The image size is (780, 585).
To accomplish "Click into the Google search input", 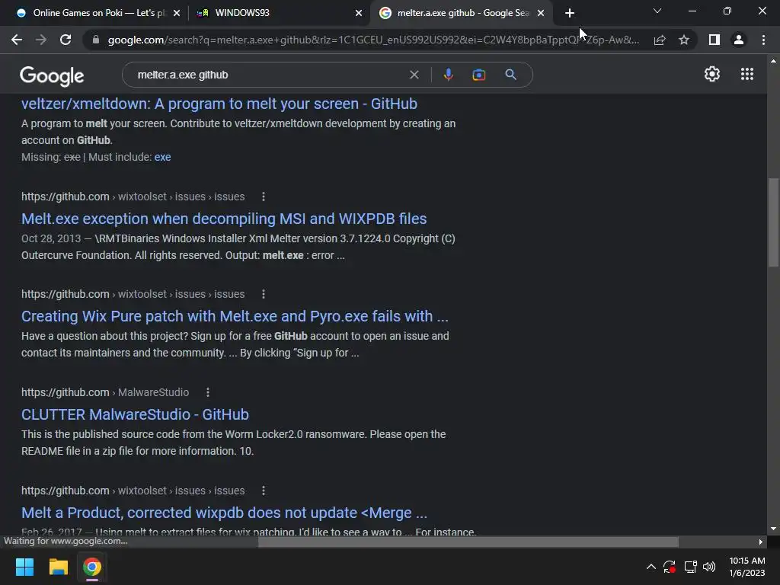I will pyautogui.click(x=269, y=75).
